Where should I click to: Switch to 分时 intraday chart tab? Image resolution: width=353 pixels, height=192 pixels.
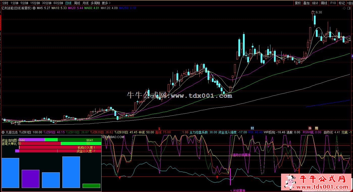(x=5, y=3)
